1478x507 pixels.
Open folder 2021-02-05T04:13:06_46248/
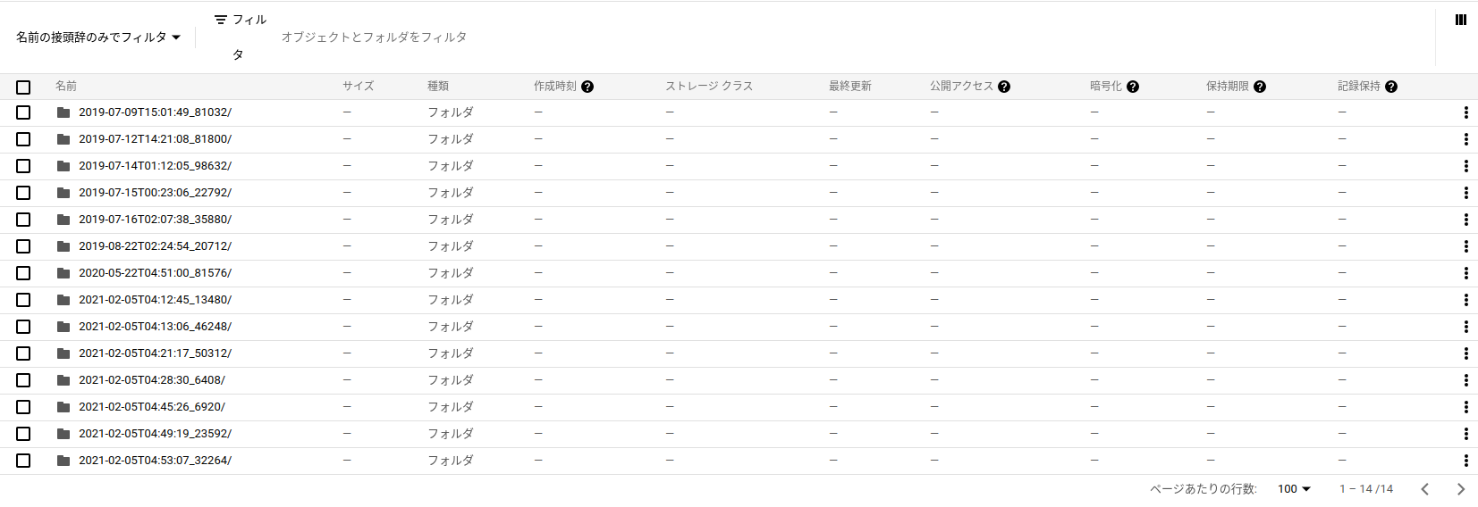[x=155, y=327]
